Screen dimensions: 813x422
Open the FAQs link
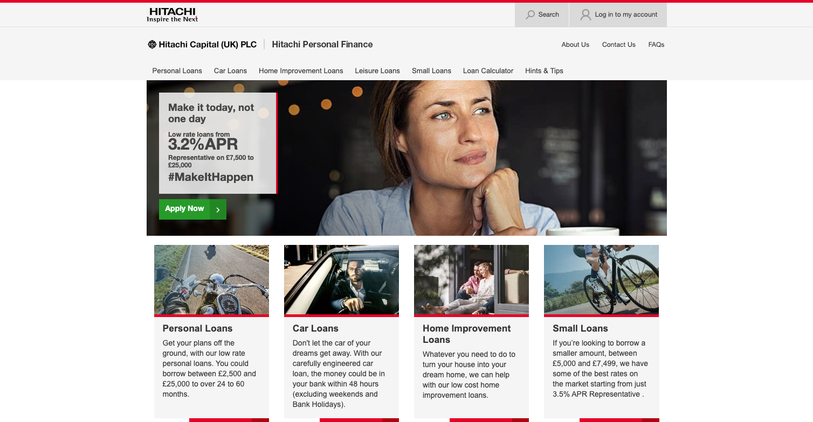click(656, 45)
